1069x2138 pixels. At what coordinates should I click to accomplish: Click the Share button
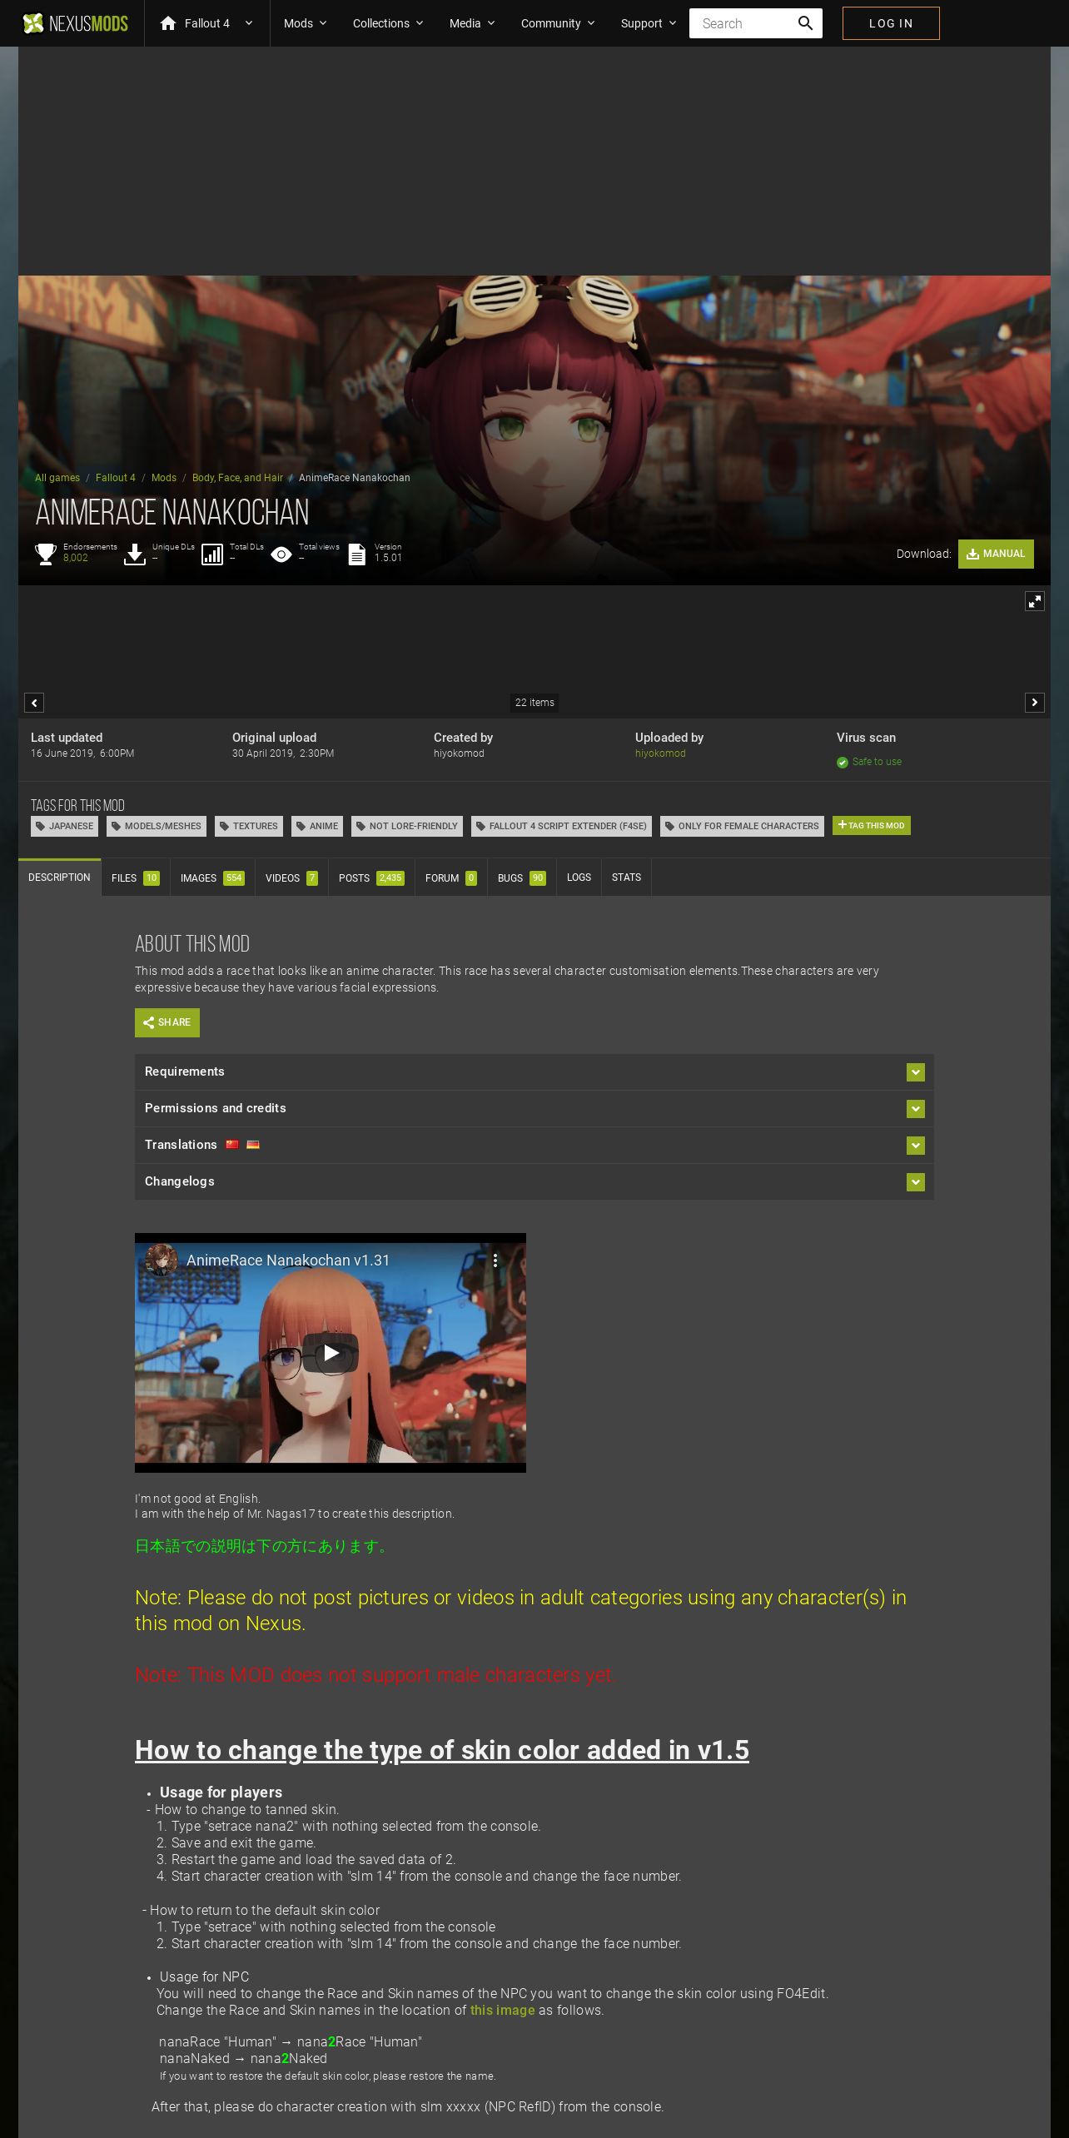coord(167,1022)
